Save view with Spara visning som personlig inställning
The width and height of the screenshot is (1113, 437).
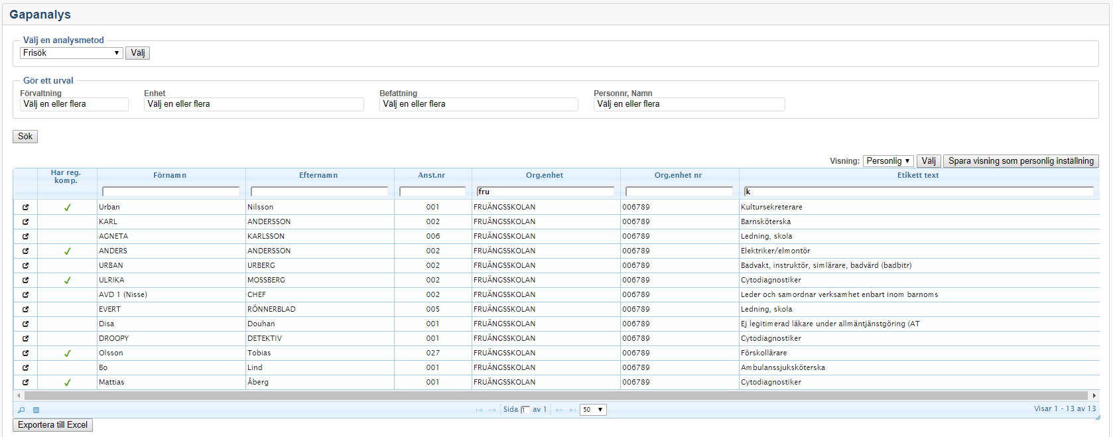pyautogui.click(x=1020, y=161)
